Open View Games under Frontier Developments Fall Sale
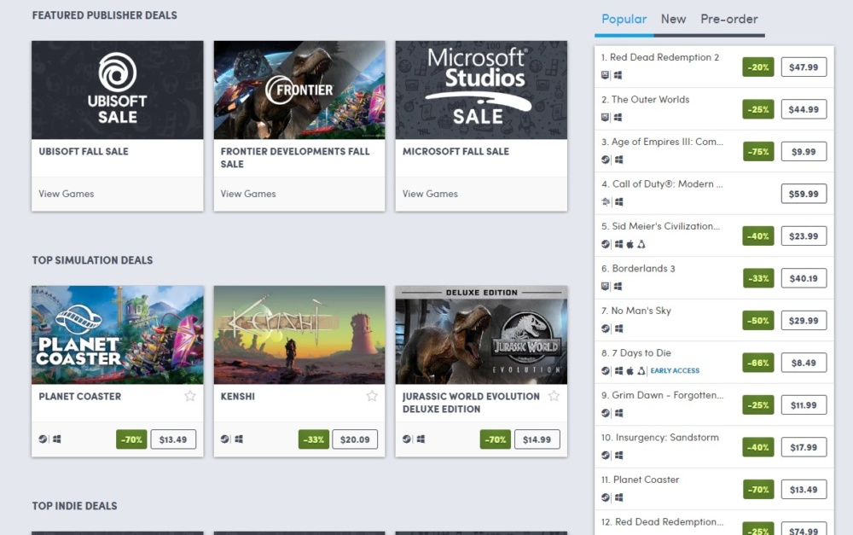 click(248, 194)
